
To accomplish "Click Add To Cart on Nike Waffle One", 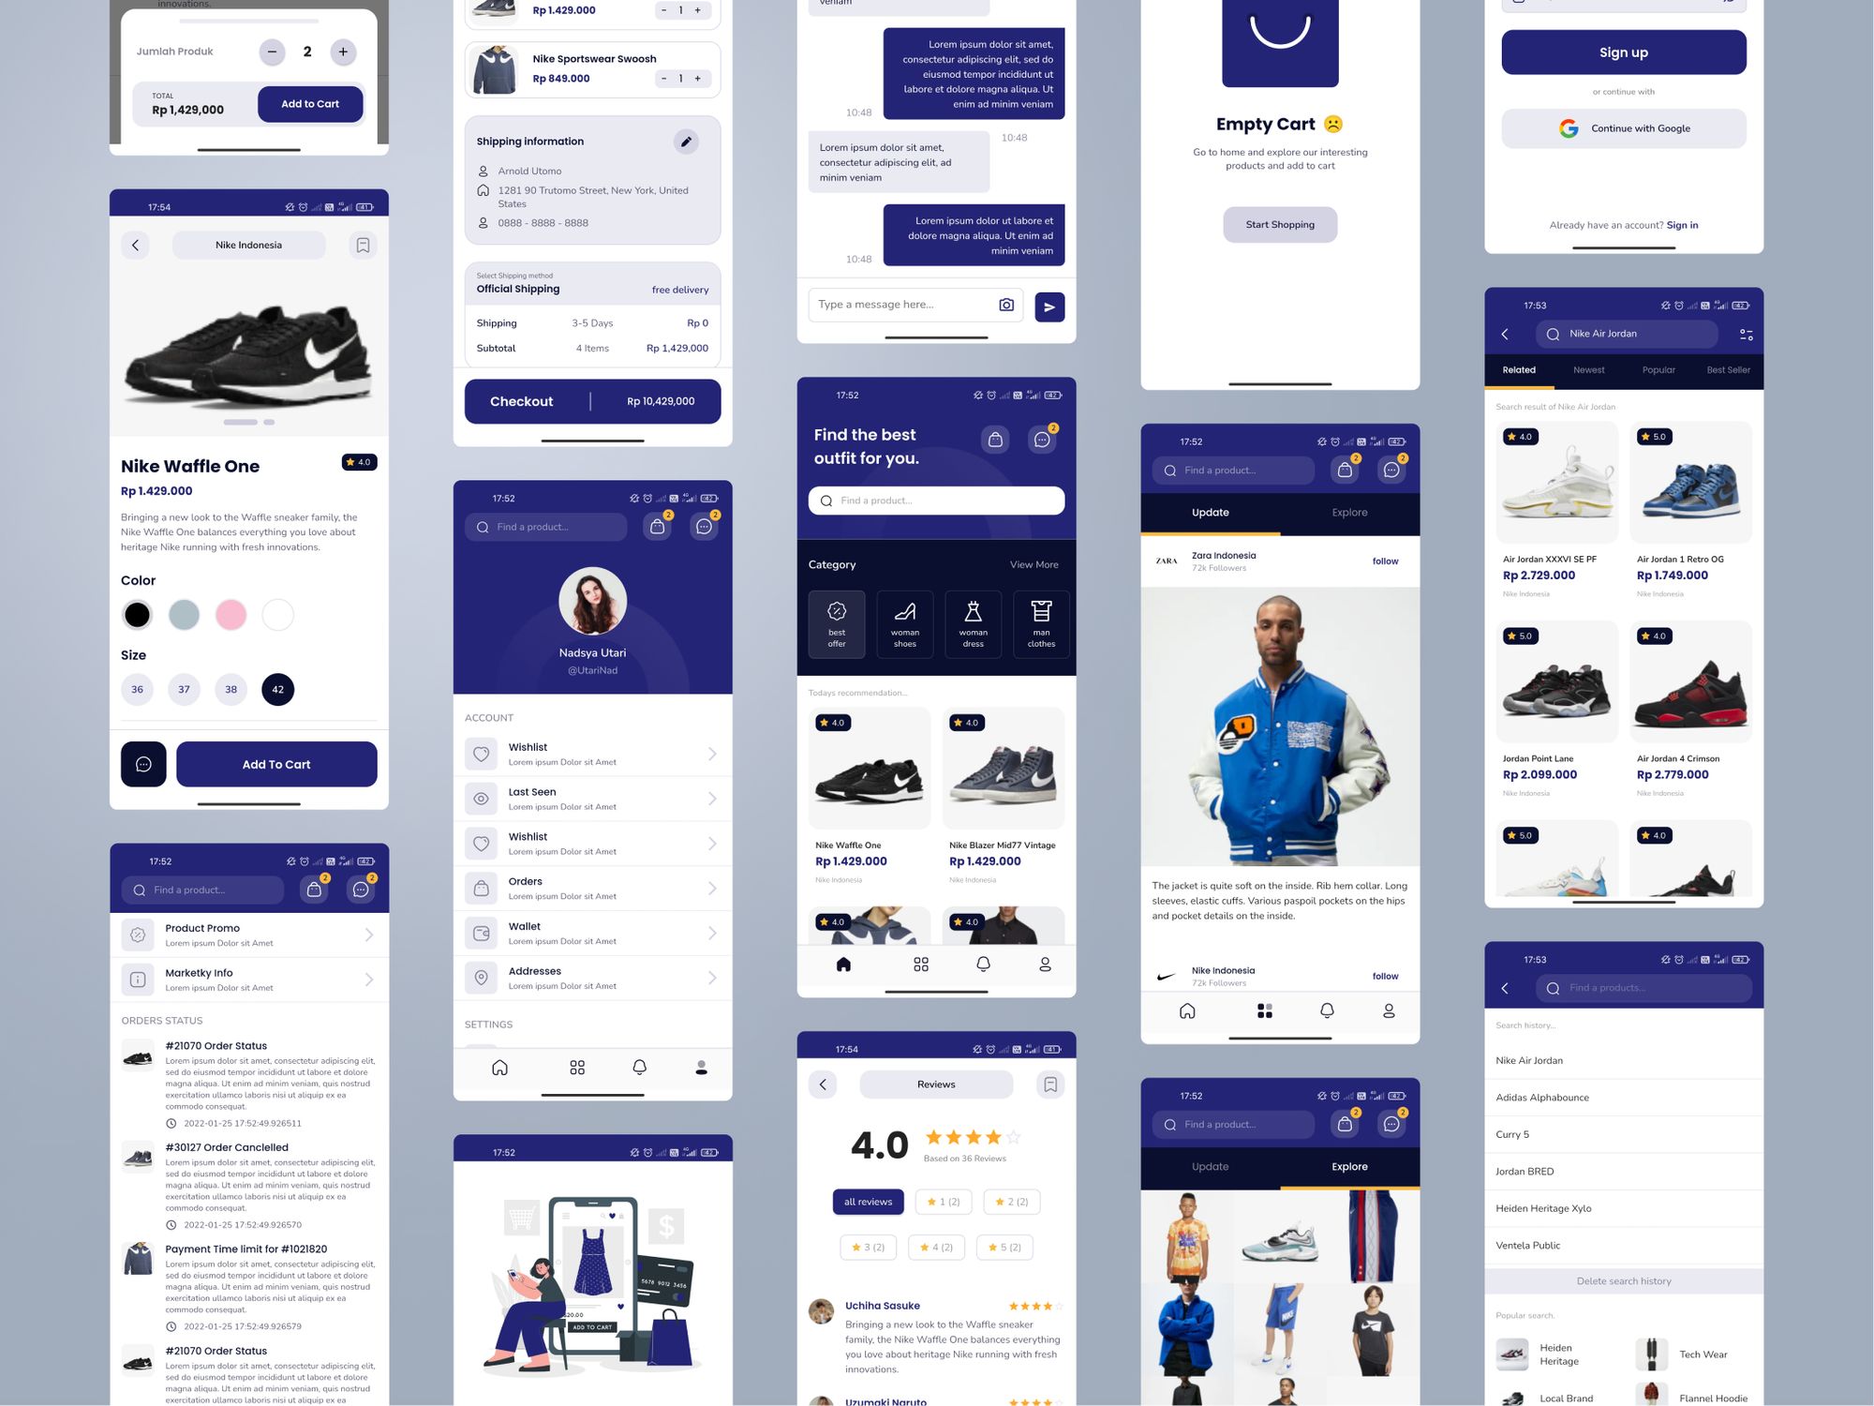I will pyautogui.click(x=275, y=764).
